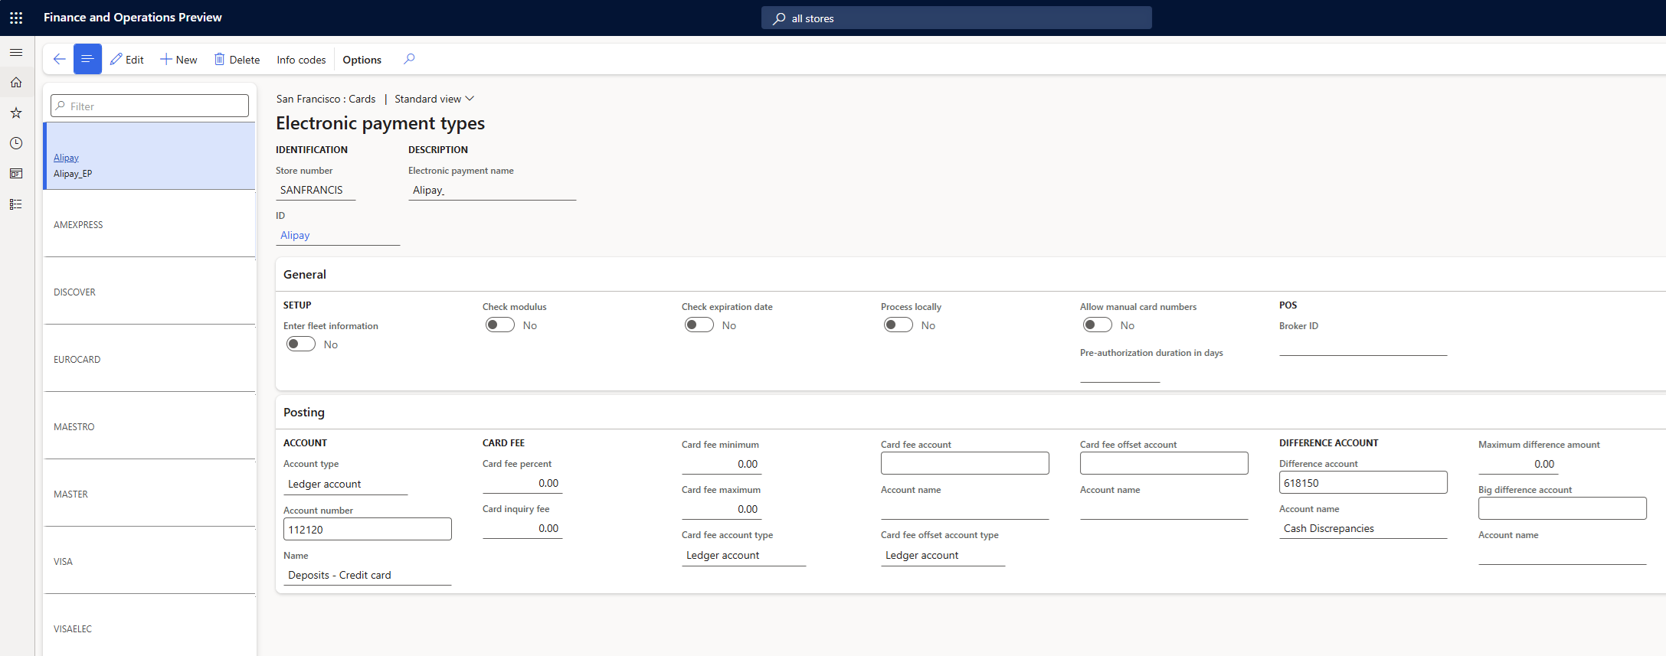The width and height of the screenshot is (1666, 656).
Task: Select VISA in the list
Action: pos(149,561)
